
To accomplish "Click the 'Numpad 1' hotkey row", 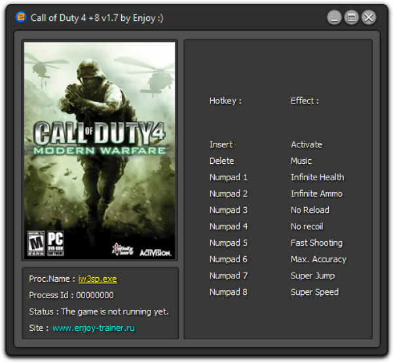I will pos(229,177).
